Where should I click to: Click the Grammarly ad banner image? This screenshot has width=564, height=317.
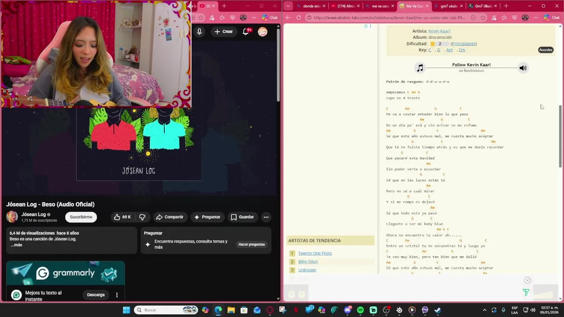(x=66, y=273)
